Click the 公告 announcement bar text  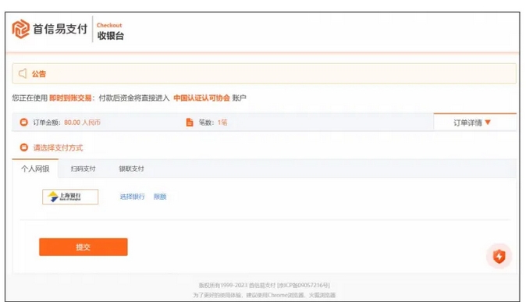tap(39, 74)
